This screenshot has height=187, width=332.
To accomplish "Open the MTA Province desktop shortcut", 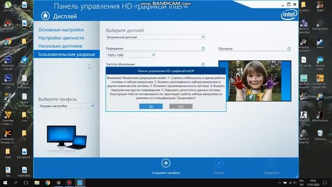I will tap(320, 116).
